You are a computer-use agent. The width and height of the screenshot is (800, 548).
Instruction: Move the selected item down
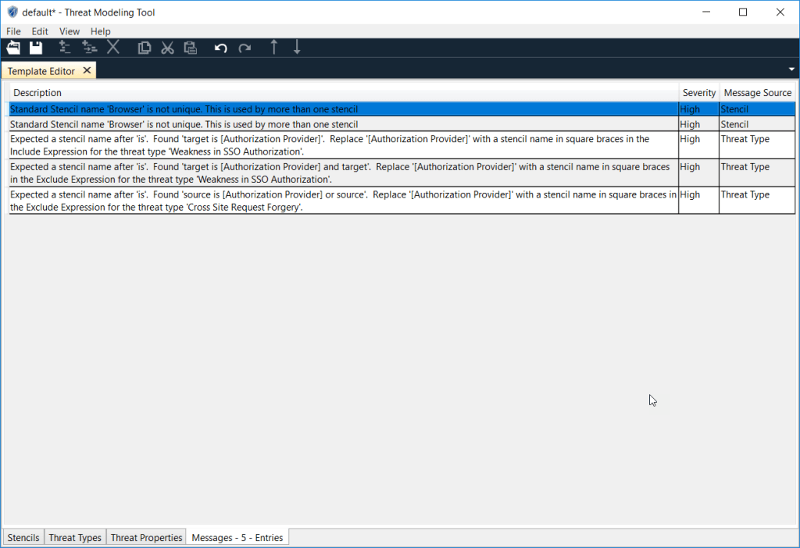[x=296, y=47]
